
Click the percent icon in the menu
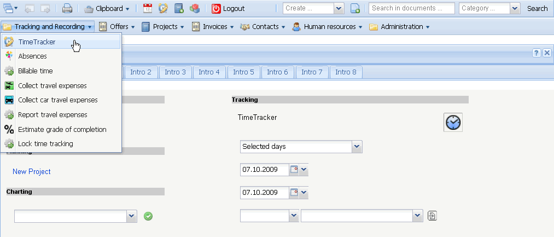(x=9, y=130)
